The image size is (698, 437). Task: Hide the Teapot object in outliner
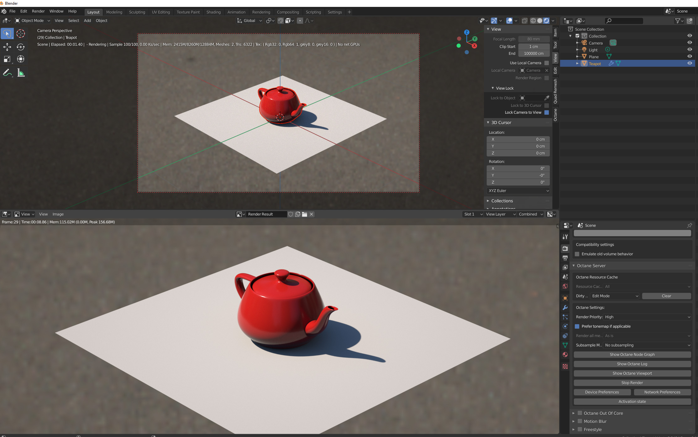pyautogui.click(x=690, y=63)
